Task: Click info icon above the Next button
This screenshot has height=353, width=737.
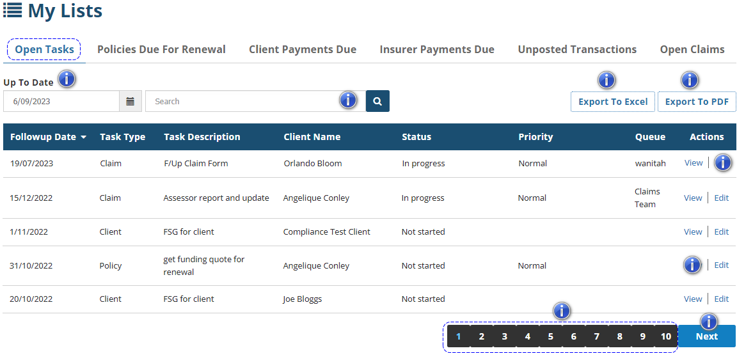Action: tap(708, 321)
